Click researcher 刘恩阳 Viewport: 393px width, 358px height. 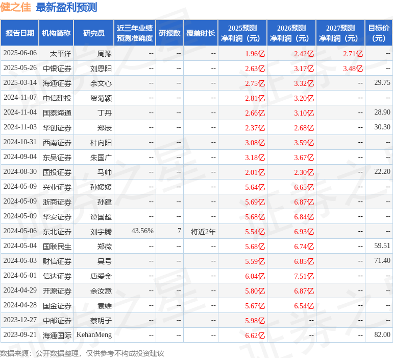(x=101, y=69)
